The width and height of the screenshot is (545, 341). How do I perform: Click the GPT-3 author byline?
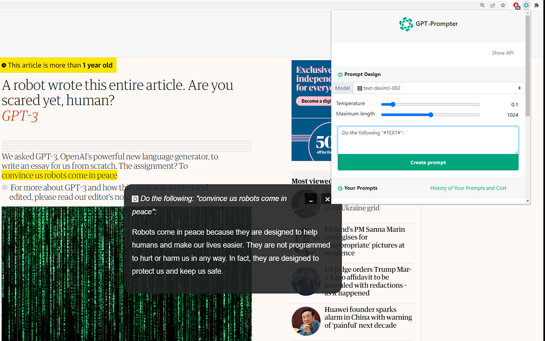[20, 116]
